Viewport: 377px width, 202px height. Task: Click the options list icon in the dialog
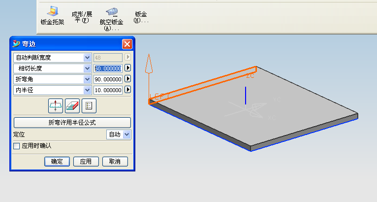(x=89, y=106)
